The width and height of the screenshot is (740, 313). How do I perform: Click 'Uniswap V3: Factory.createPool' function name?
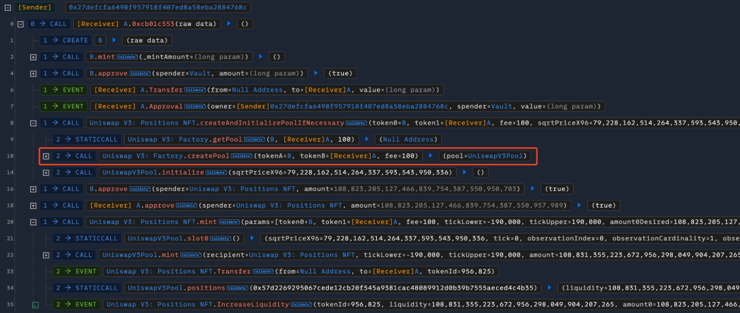tap(166, 155)
